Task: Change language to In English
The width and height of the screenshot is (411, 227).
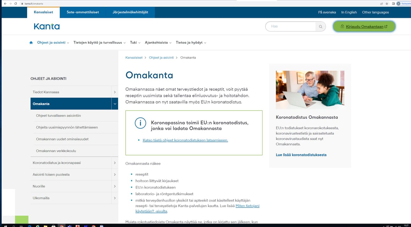Action: (349, 12)
